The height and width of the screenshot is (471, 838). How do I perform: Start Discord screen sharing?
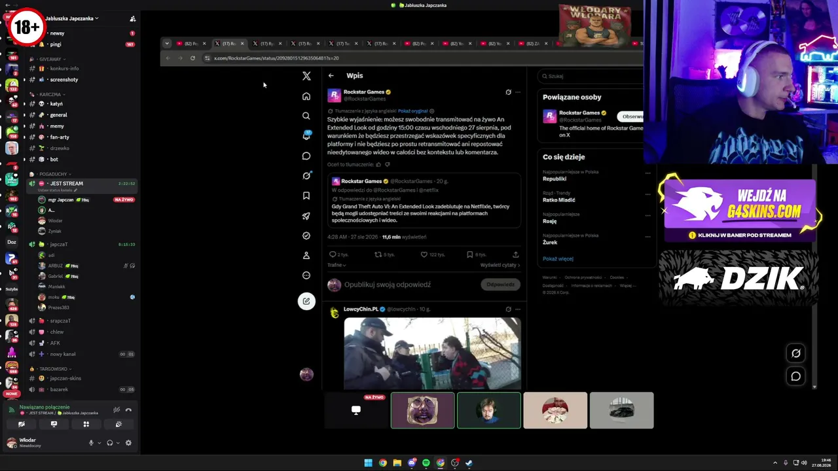tap(54, 424)
